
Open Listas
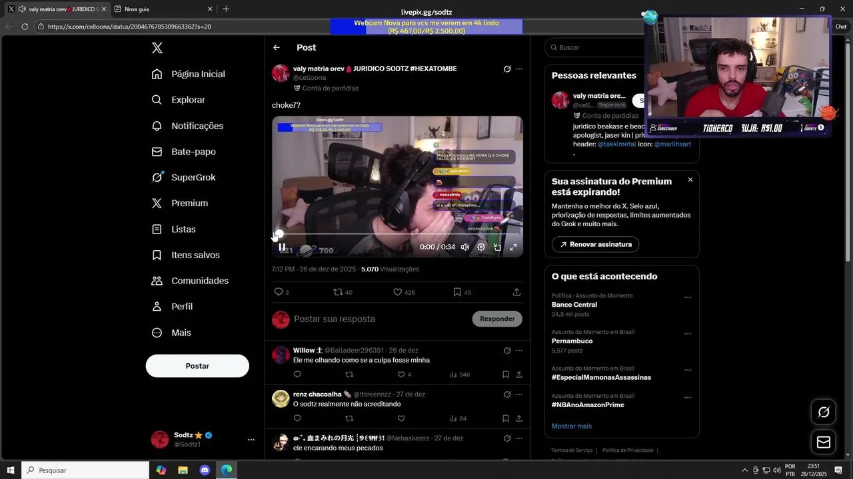click(x=174, y=229)
